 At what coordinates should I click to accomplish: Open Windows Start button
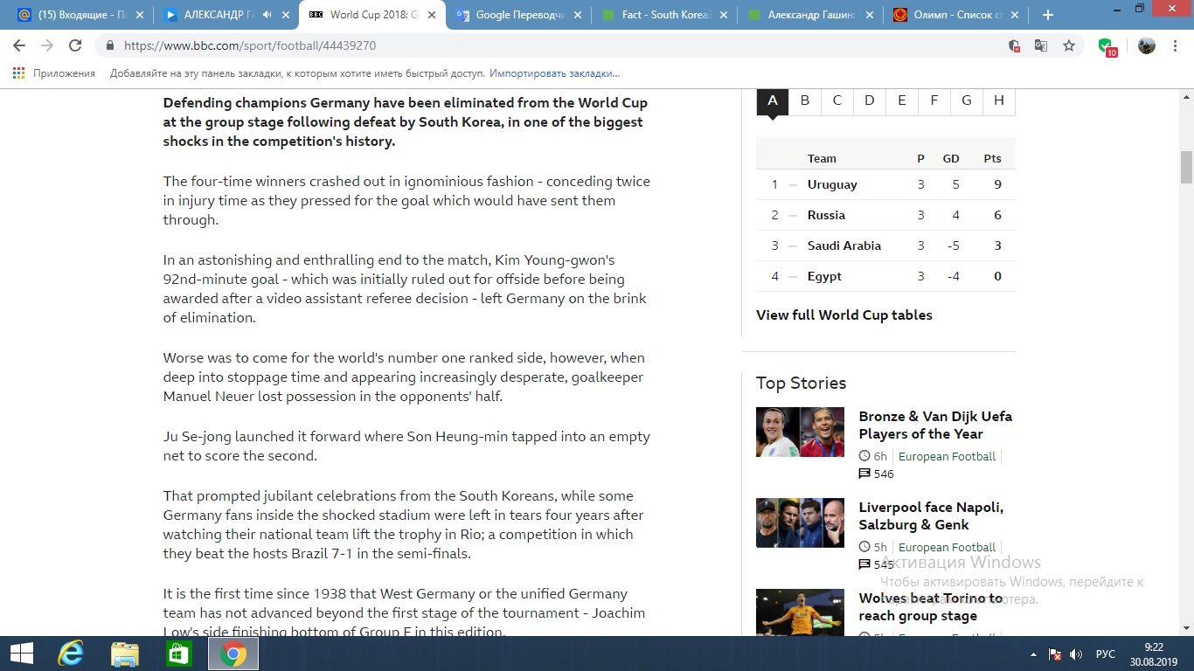[x=21, y=654]
